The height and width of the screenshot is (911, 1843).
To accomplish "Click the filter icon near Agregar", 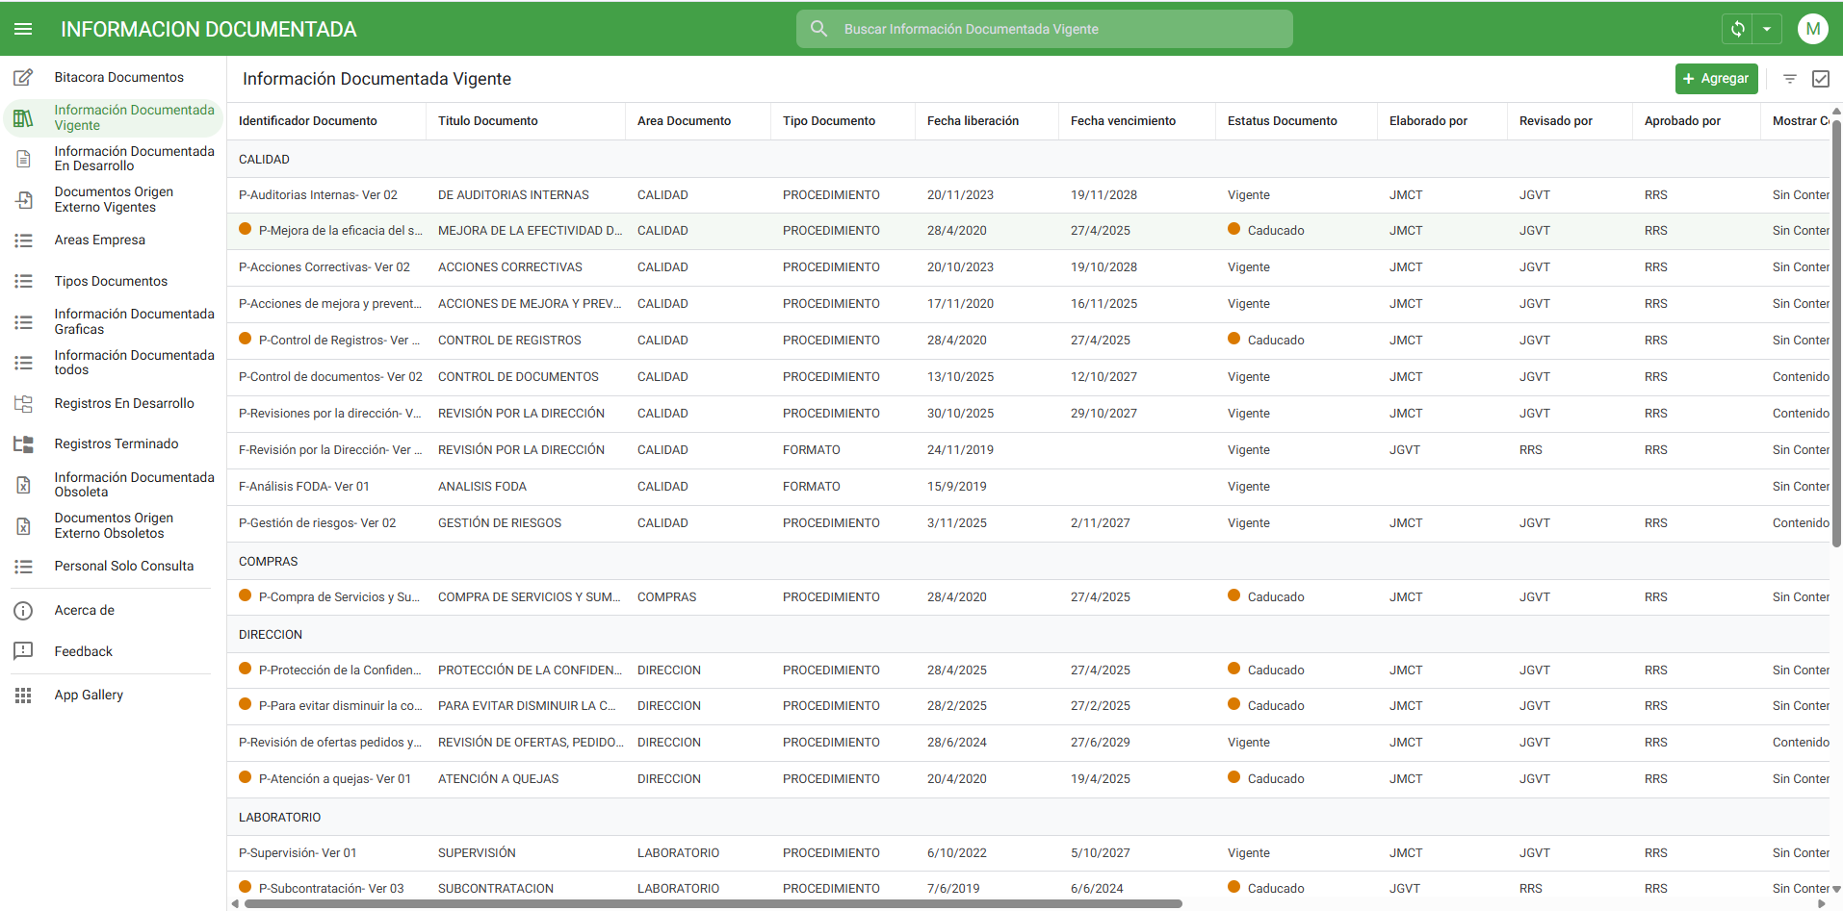I will point(1790,79).
